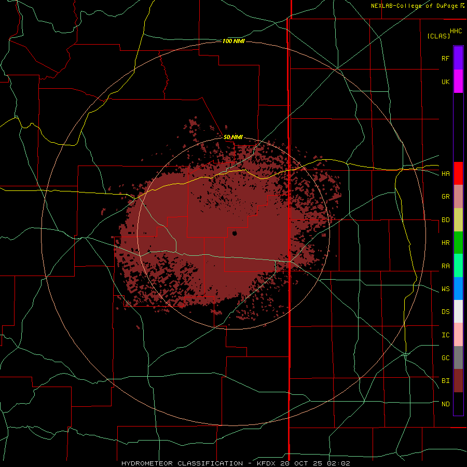Image resolution: width=467 pixels, height=467 pixels.
Task: Click the [CLAS] units label
Action: point(438,36)
